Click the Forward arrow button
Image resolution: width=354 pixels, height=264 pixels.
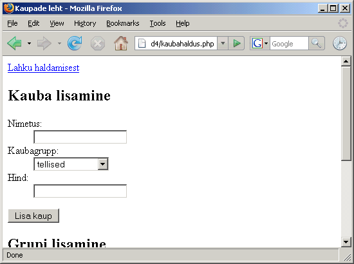[44, 43]
